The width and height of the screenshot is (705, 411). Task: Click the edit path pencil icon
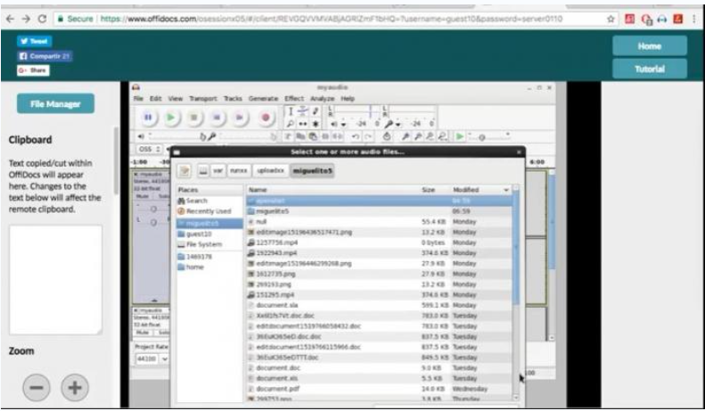pyautogui.click(x=184, y=170)
